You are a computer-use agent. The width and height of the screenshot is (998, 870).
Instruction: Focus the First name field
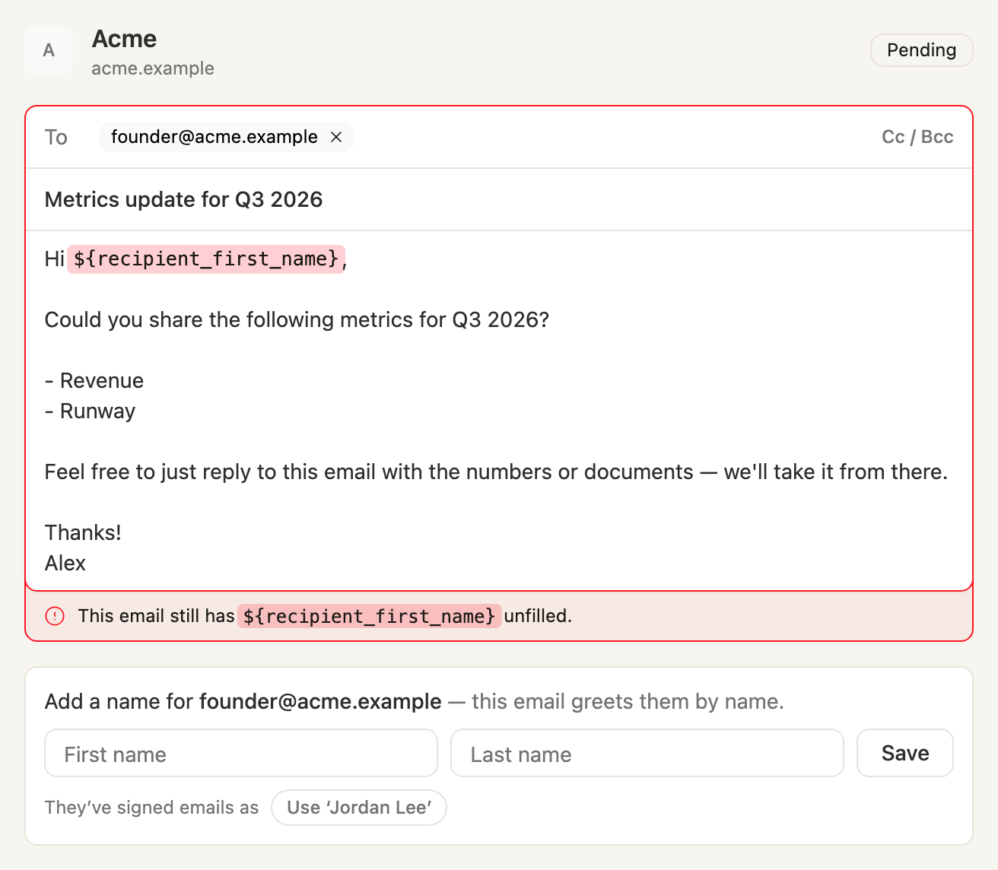(241, 753)
